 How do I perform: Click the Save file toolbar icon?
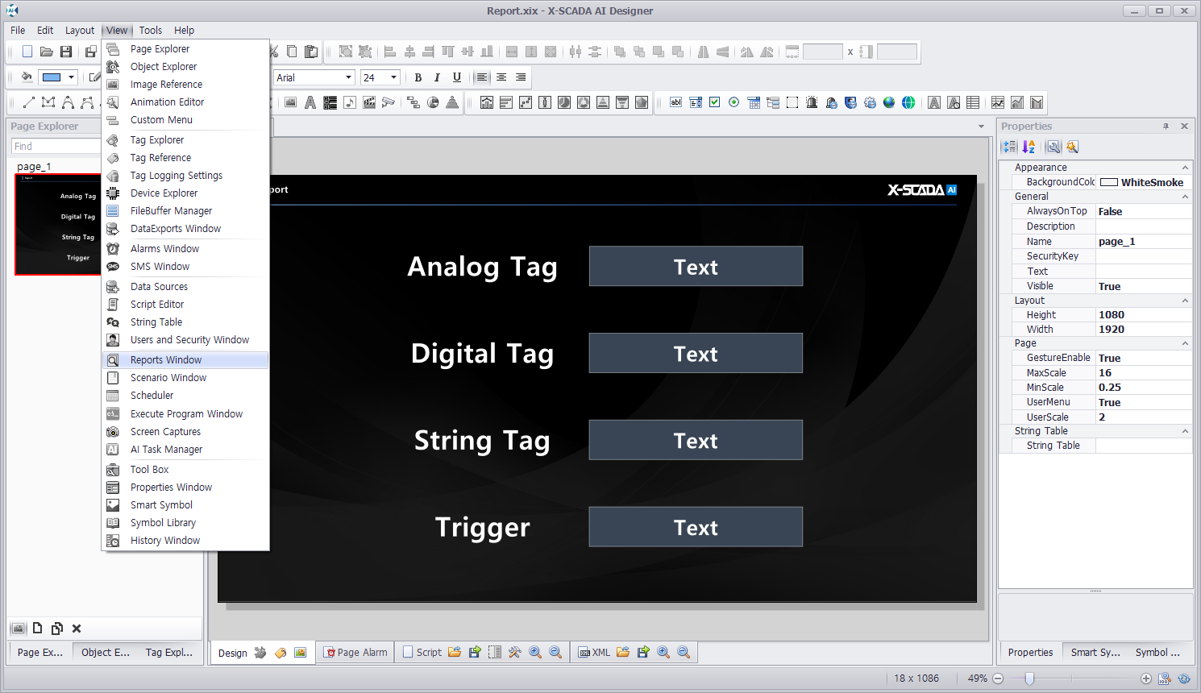point(66,52)
